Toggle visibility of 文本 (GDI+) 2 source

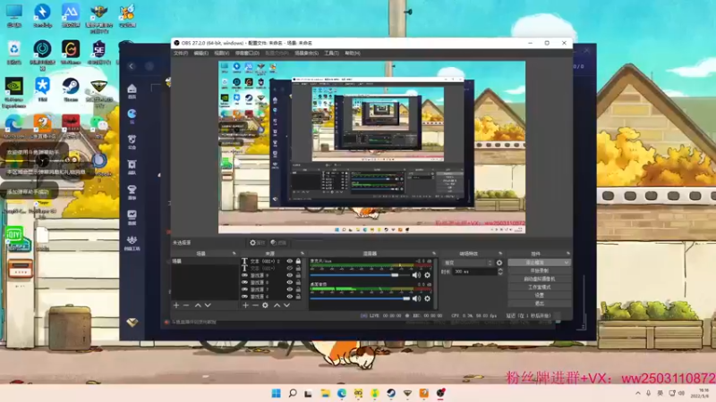pyautogui.click(x=289, y=262)
